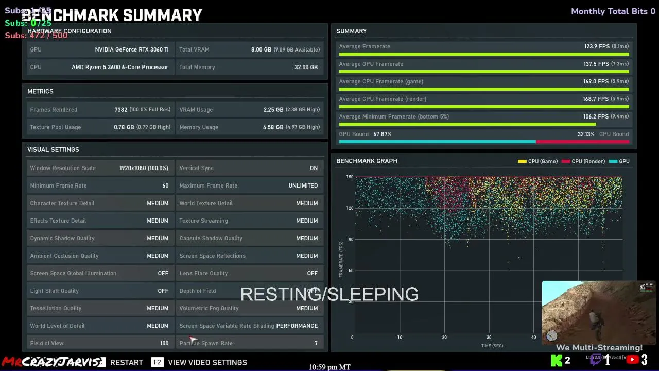
Task: Click the "Monthly Total Bits 0" text
Action: point(613,11)
